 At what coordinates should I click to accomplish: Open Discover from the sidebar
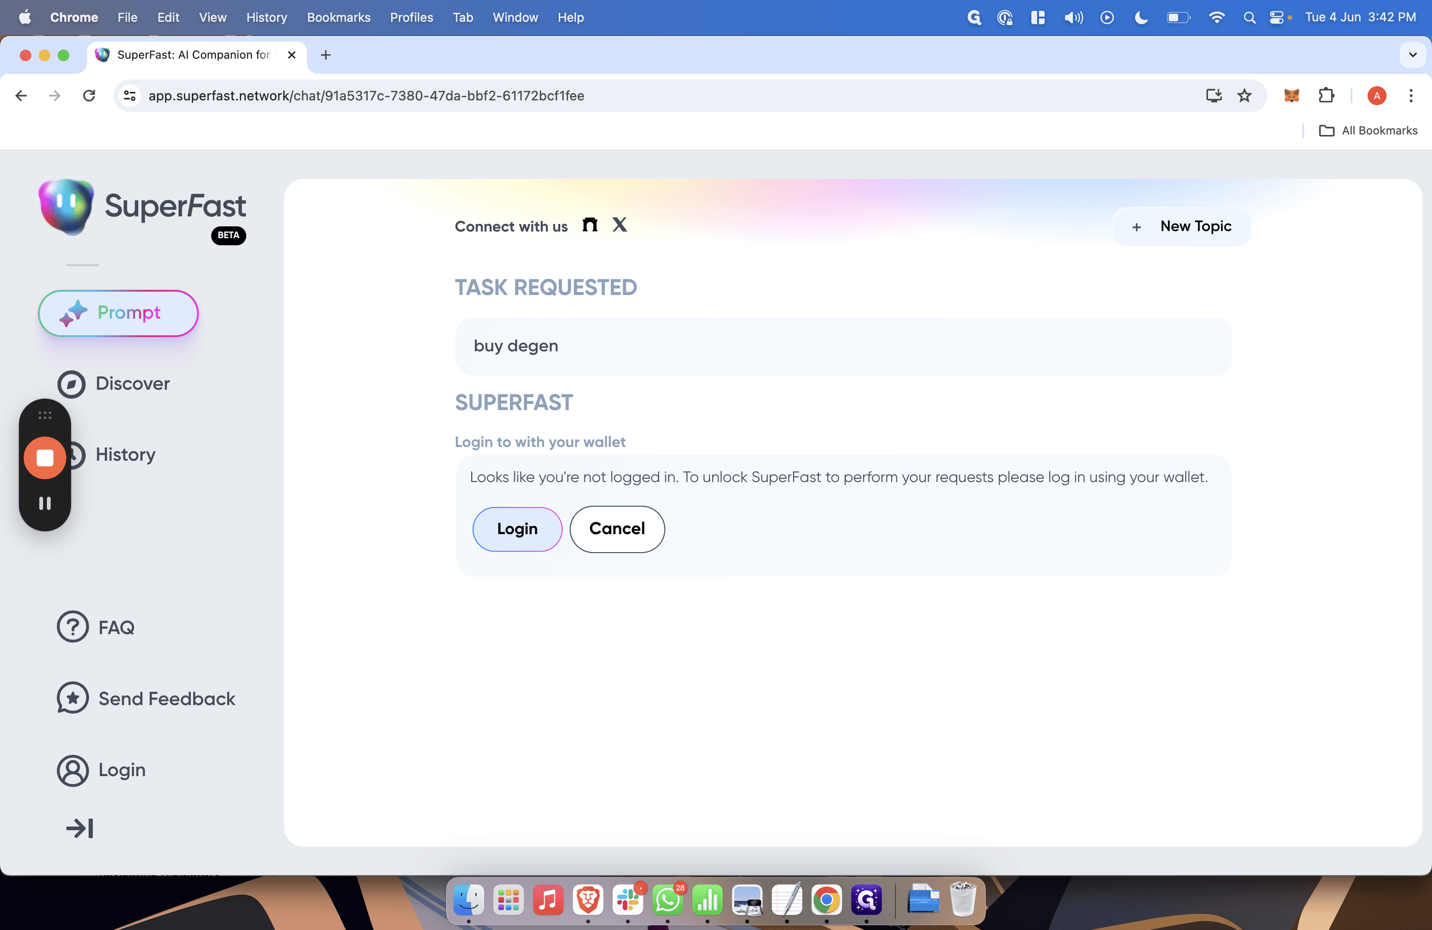[x=113, y=384]
